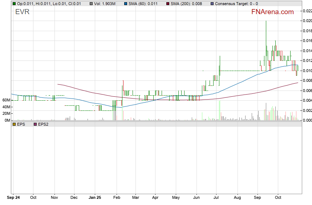Image resolution: width=312 pixels, height=205 pixels.
Task: Select the Feb marker on the time axis
Action: click(x=117, y=198)
